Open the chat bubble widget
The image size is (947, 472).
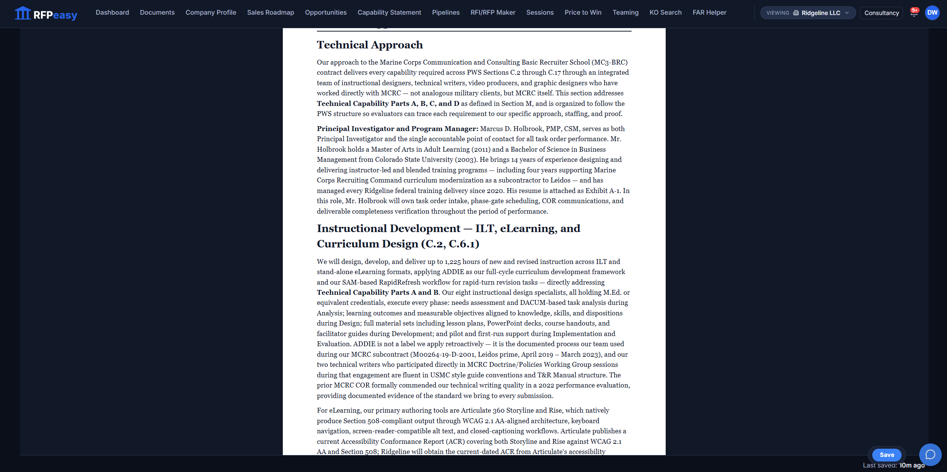tap(930, 455)
